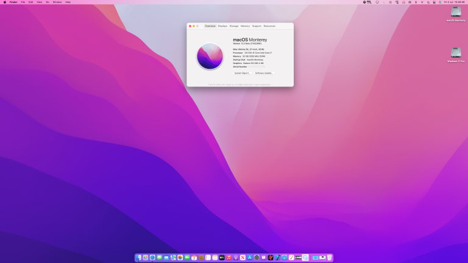Open macOS Monterey drive on desktop

click(456, 14)
